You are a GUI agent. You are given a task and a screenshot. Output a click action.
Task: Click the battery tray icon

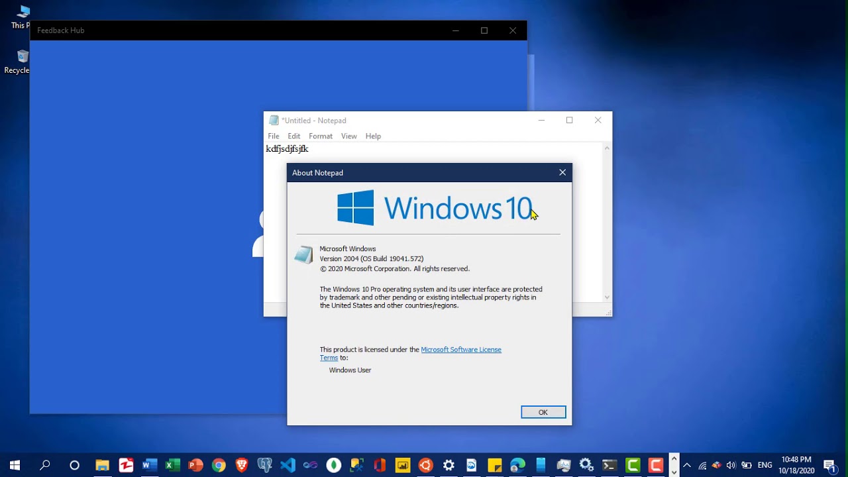[x=746, y=465]
